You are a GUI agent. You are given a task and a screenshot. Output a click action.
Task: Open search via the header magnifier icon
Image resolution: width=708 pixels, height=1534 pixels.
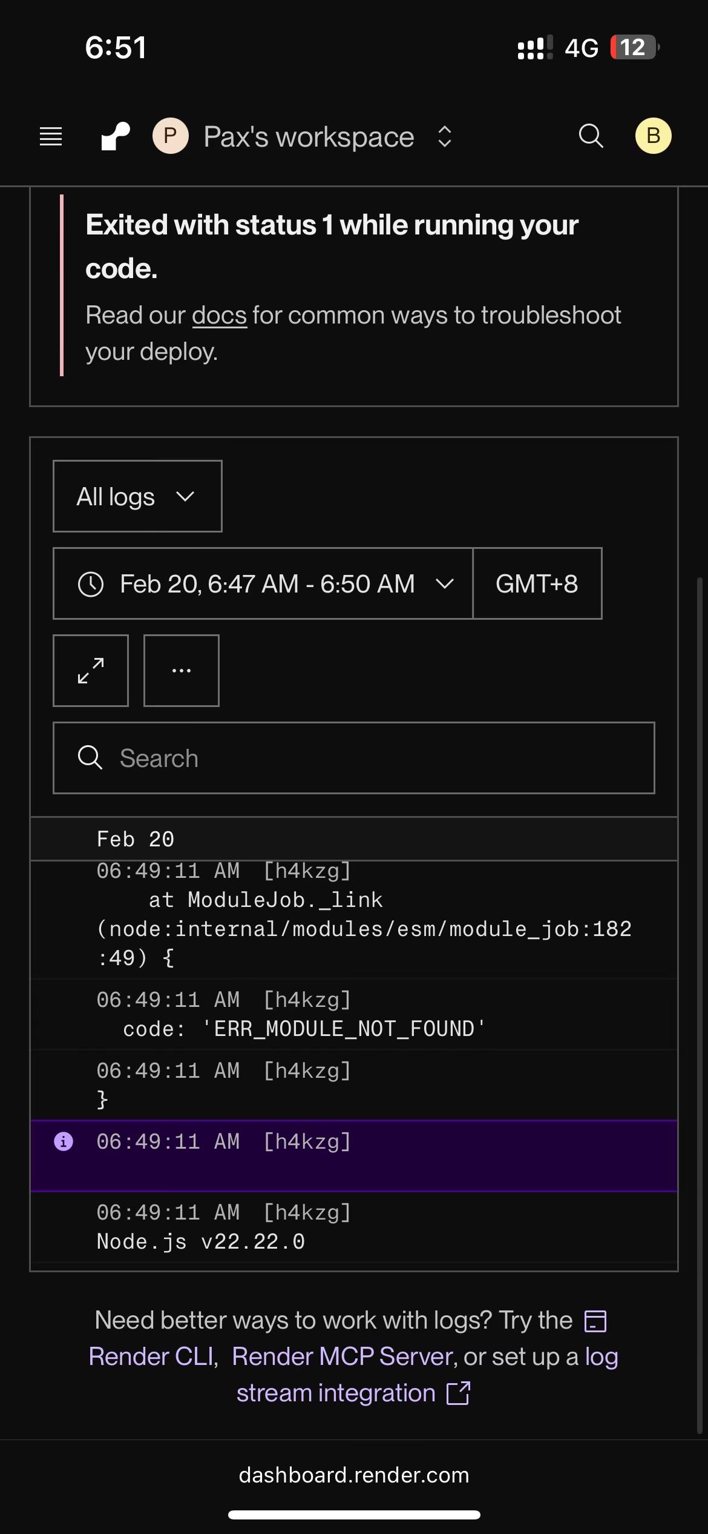coord(591,136)
